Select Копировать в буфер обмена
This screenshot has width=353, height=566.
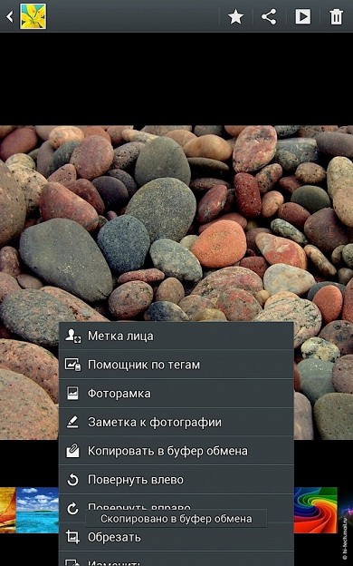pos(176,451)
